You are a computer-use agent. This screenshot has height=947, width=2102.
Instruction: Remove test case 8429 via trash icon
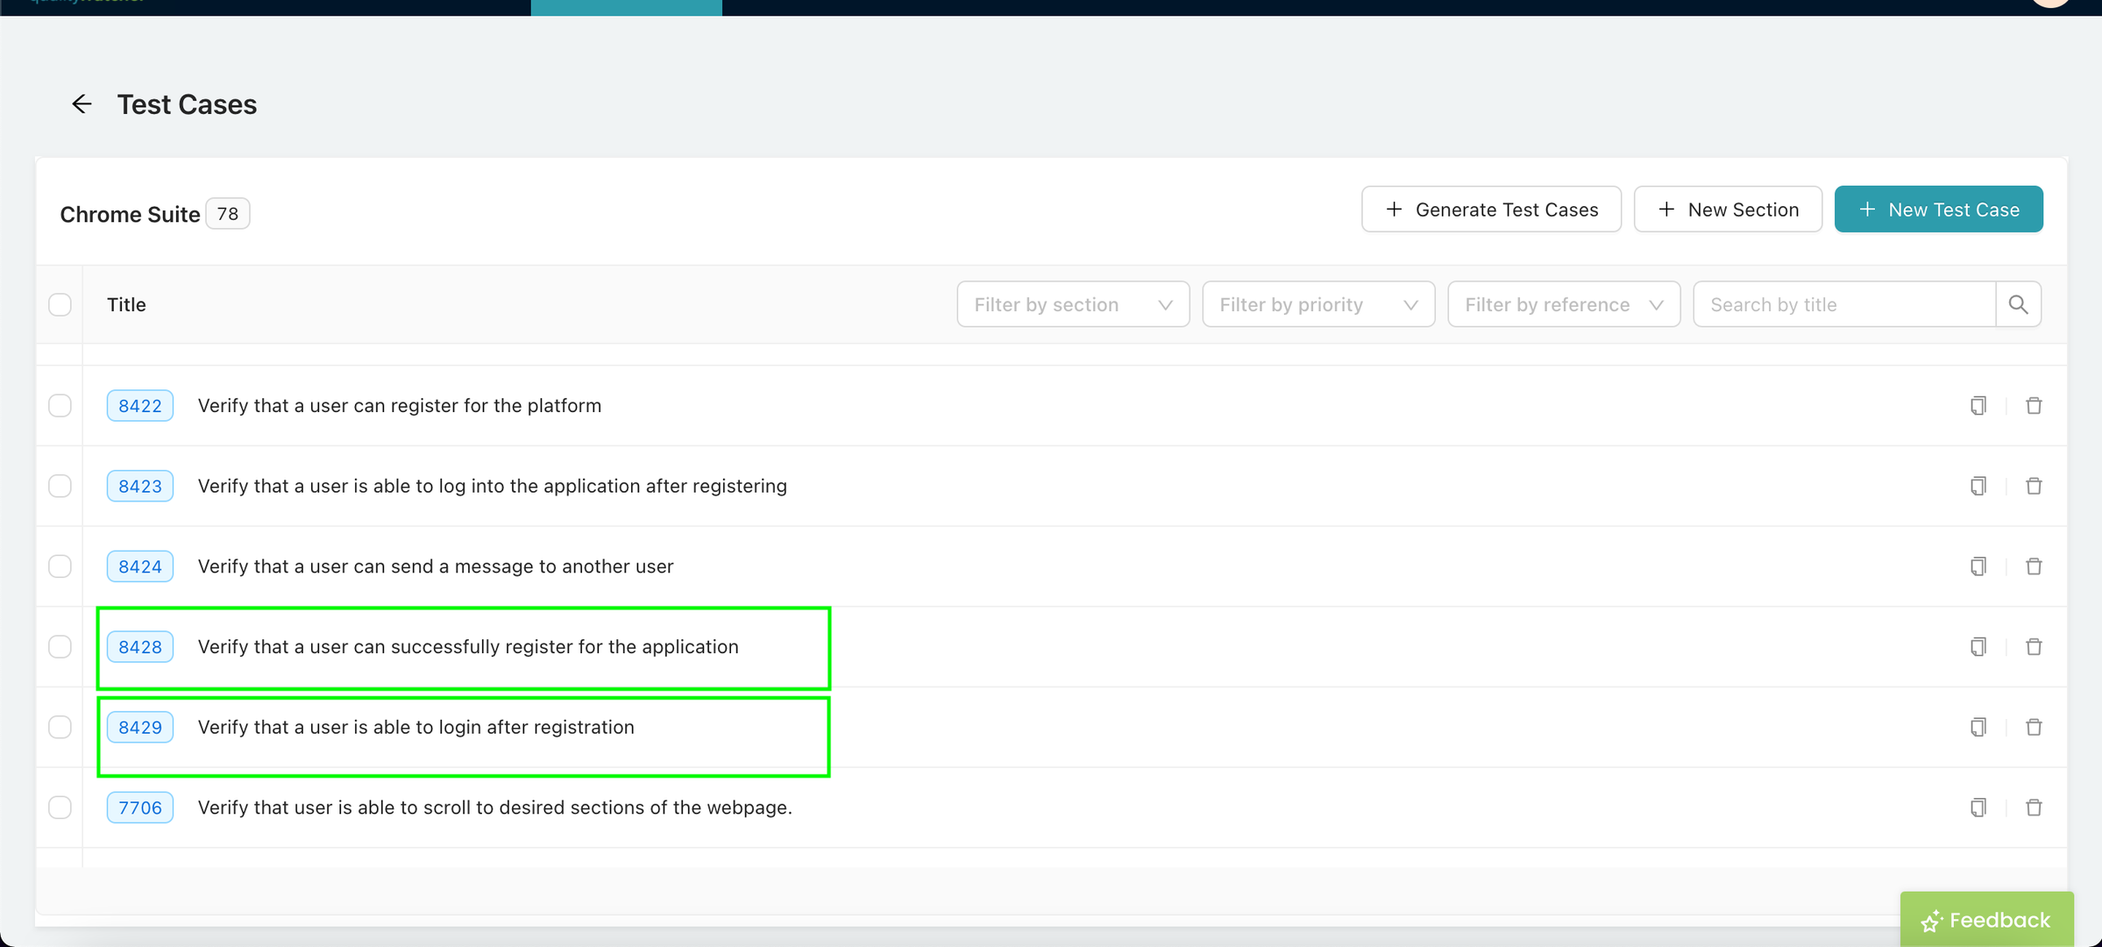click(x=2034, y=727)
